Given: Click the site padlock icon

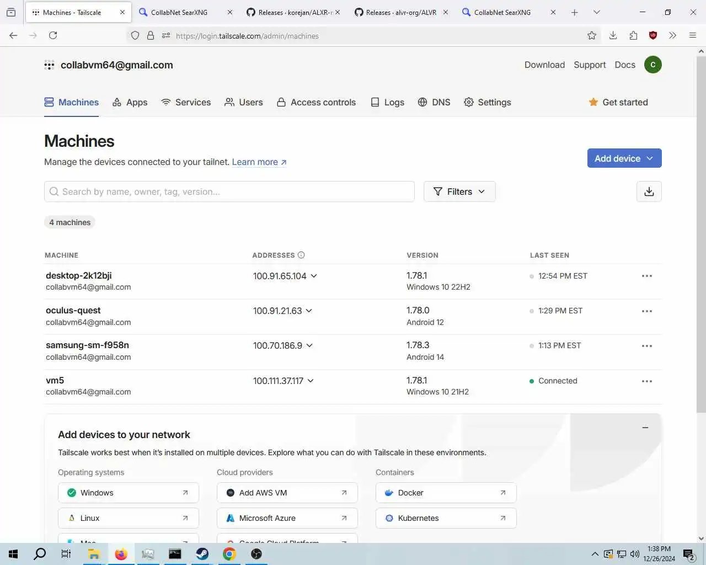Looking at the screenshot, I should [x=151, y=36].
